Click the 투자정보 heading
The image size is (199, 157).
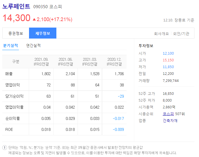[x=146, y=46]
